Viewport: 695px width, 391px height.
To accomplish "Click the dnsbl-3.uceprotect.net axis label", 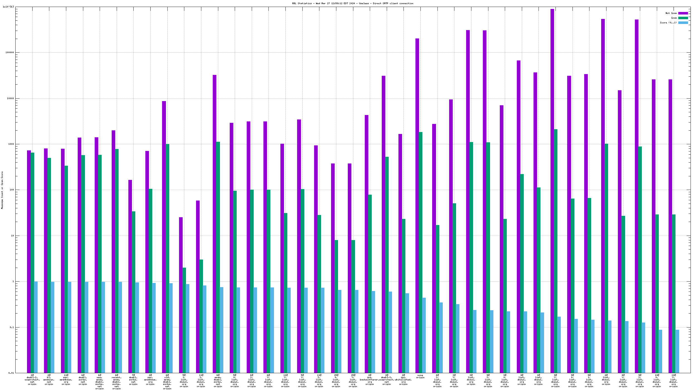I will [386, 380].
